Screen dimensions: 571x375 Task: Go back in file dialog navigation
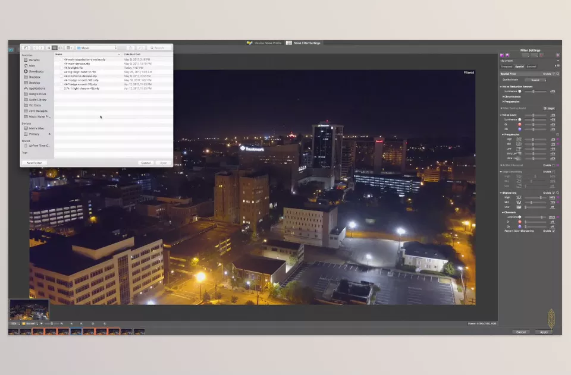pyautogui.click(x=35, y=48)
